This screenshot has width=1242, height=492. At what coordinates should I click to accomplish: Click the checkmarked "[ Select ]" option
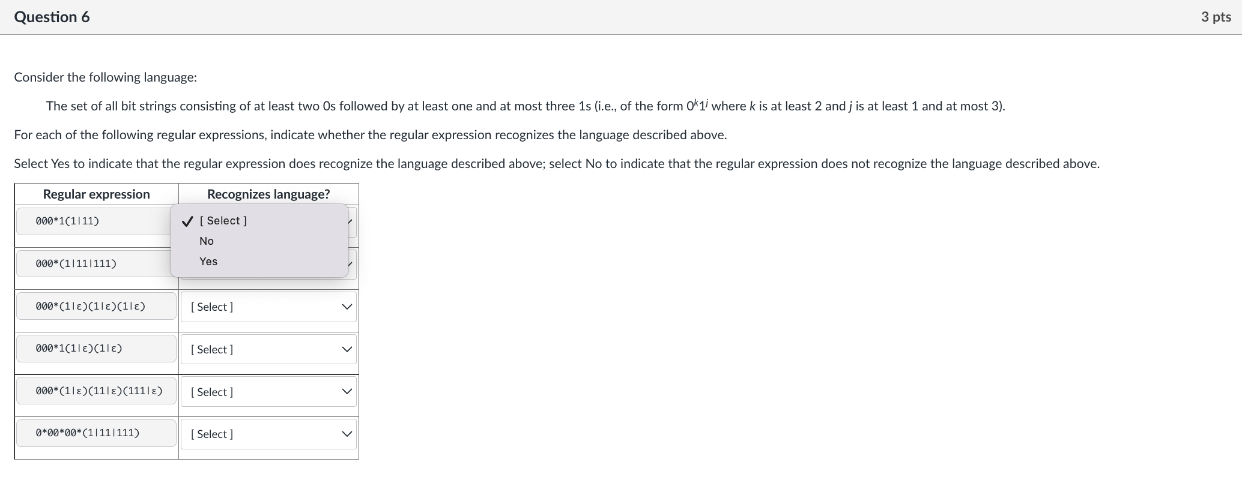tap(223, 220)
